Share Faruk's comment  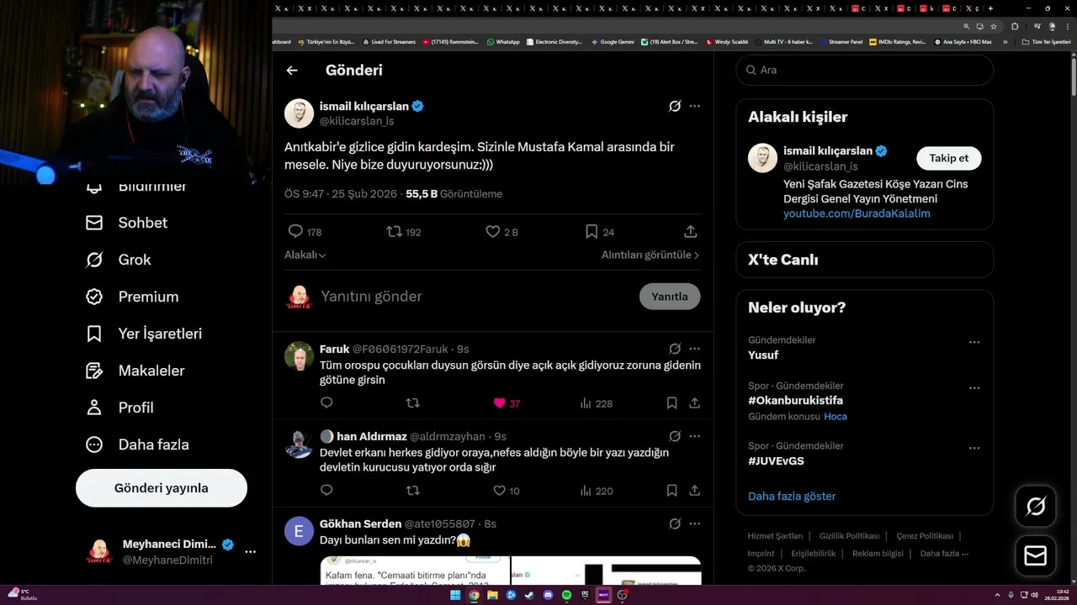tap(694, 403)
